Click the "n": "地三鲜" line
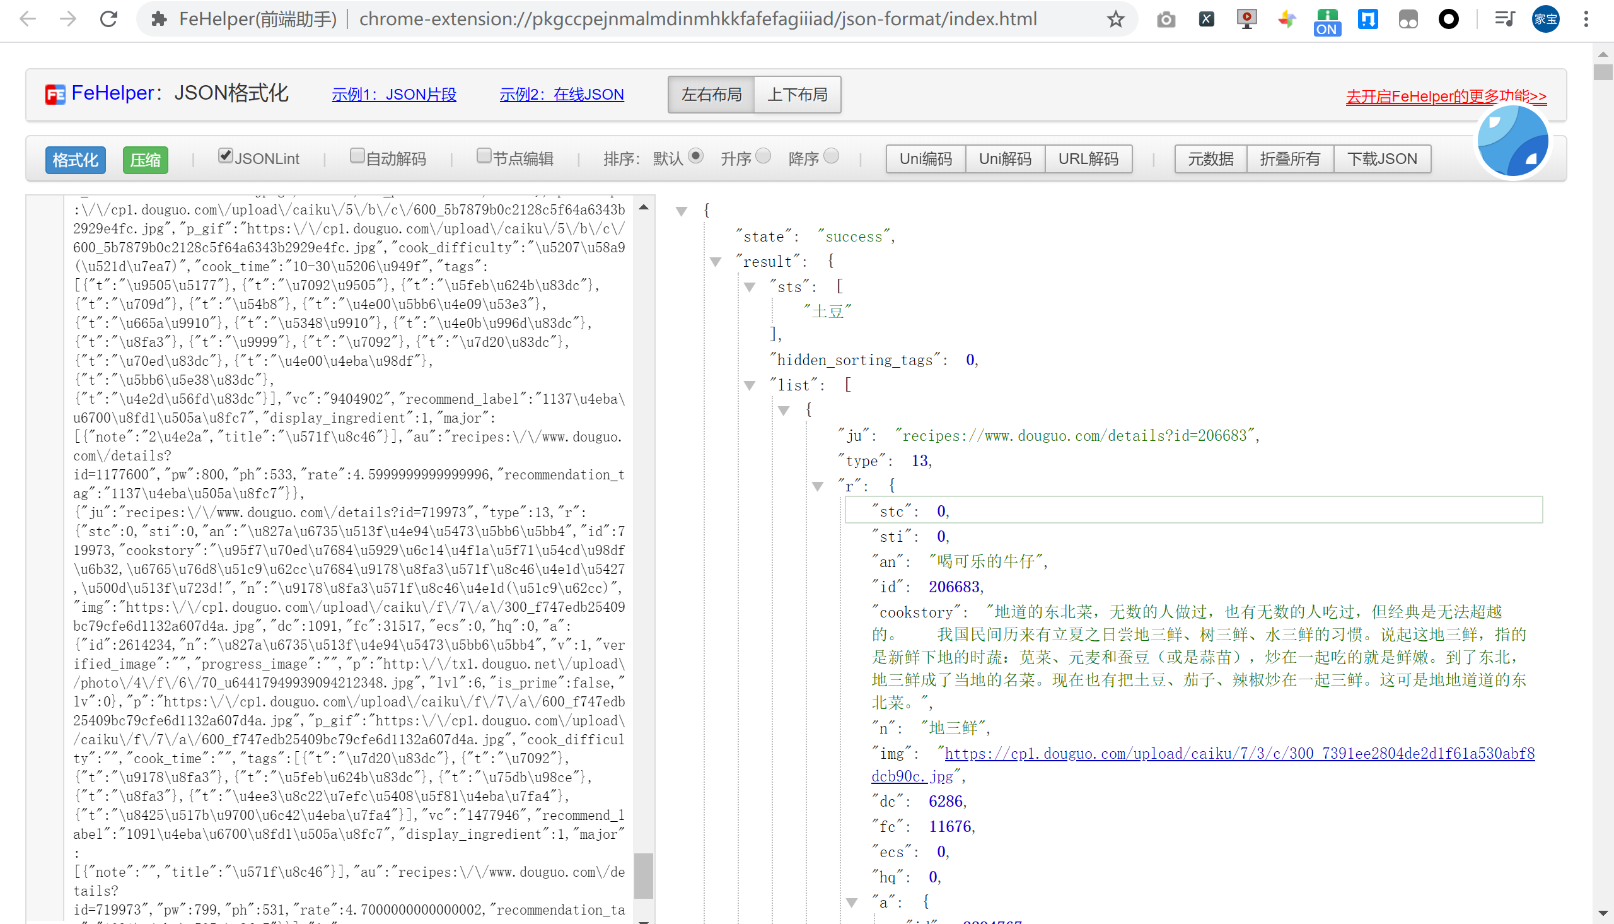 pyautogui.click(x=931, y=727)
